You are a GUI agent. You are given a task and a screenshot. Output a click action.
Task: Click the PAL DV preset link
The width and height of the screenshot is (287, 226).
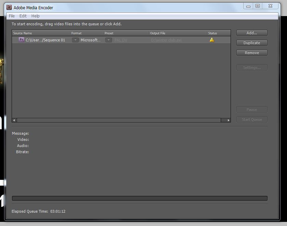click(121, 40)
